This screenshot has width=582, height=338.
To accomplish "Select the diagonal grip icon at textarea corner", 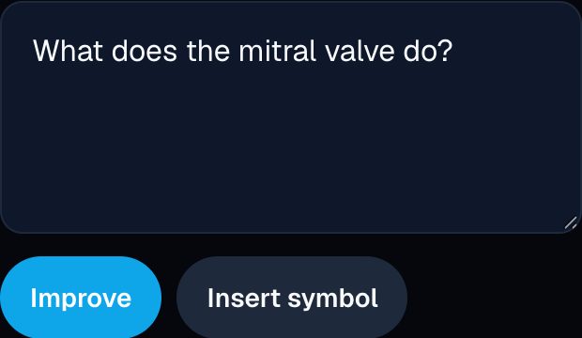I will (571, 223).
